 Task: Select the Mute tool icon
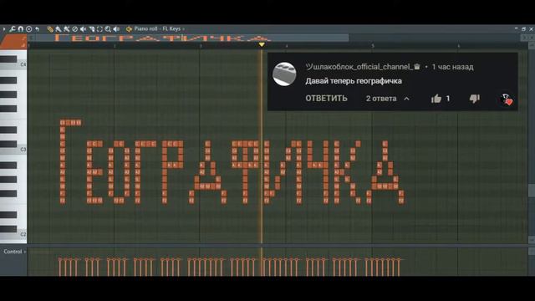(83, 29)
